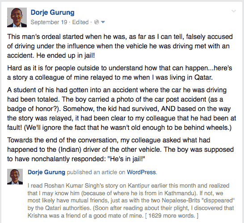Expand the post options chevron in top corner
244x223 pixels.
234,11
